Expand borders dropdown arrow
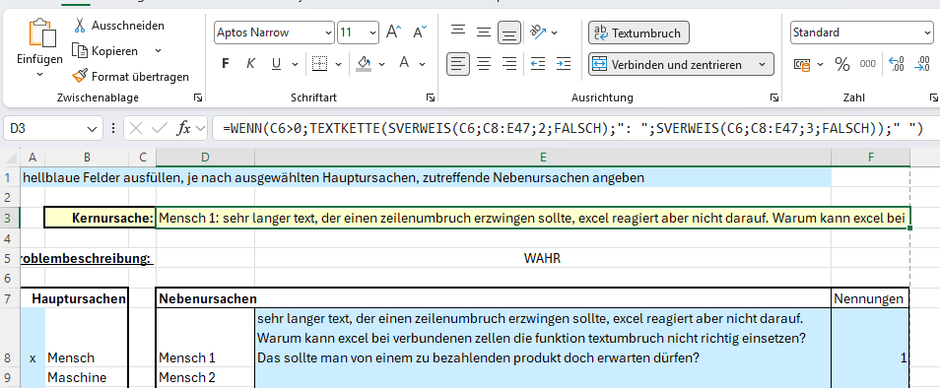 click(338, 63)
